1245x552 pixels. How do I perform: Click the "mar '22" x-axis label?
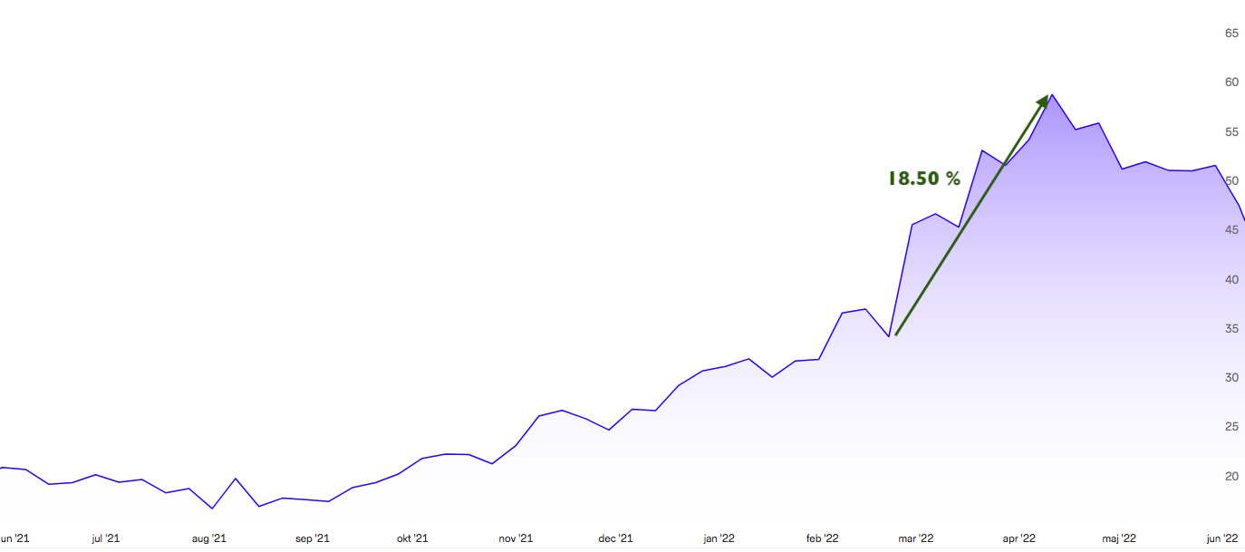(x=915, y=538)
